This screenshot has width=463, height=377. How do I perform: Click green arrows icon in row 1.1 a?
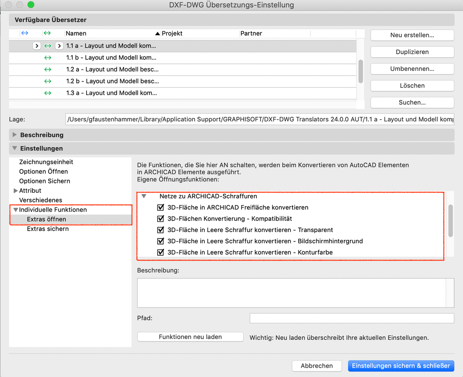(48, 46)
